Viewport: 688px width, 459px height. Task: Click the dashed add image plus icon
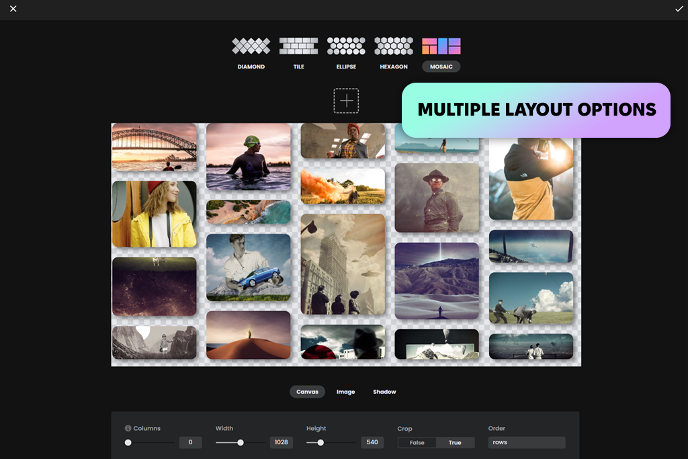346,101
